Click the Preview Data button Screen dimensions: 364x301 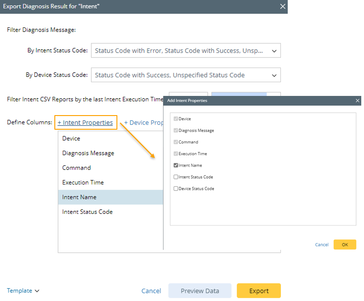(x=200, y=291)
